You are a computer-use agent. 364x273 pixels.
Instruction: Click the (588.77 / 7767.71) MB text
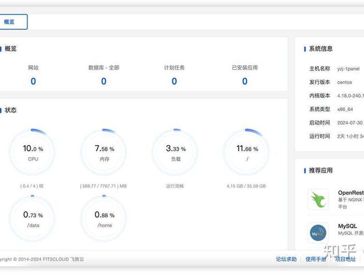click(x=103, y=186)
